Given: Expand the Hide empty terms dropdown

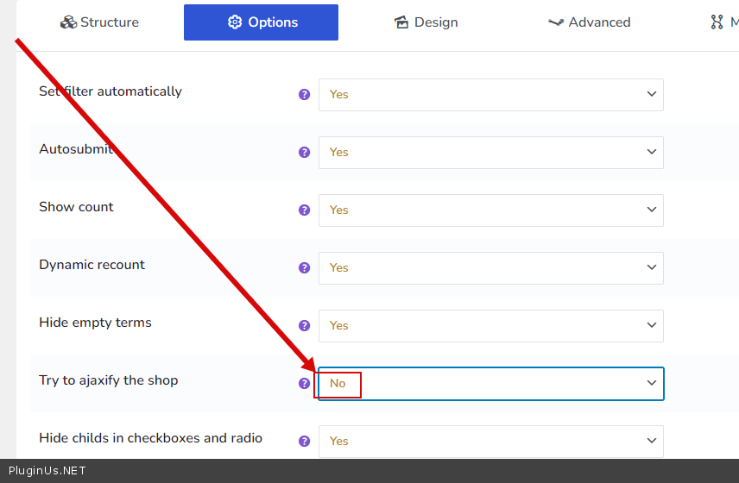Looking at the screenshot, I should (490, 326).
